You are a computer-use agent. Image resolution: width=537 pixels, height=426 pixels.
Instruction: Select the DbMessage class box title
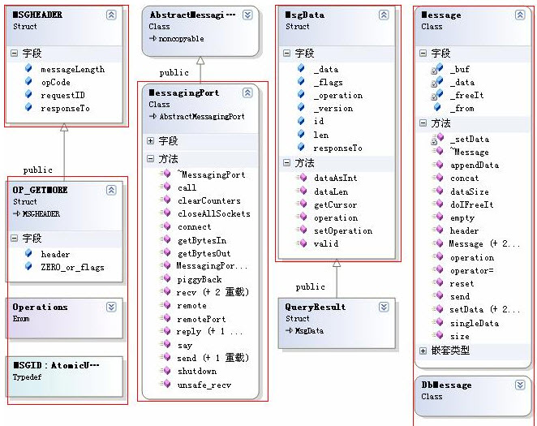pos(447,385)
